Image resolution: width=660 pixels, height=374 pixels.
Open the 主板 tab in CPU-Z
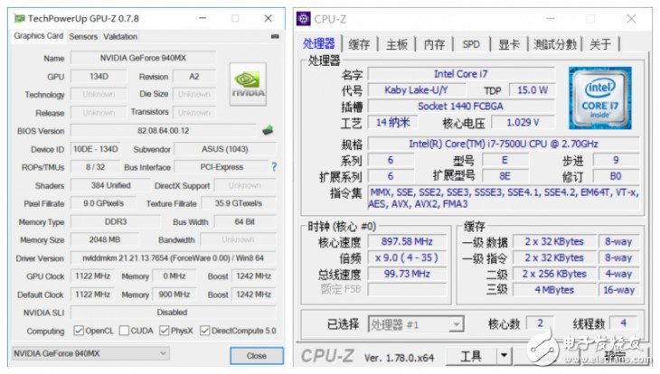(x=397, y=44)
